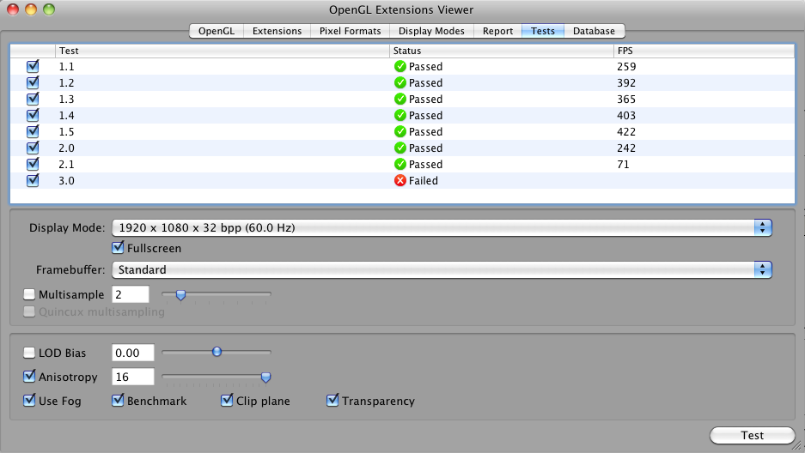Screen dimensions: 805x453
Task: Open the Framebuffer dropdown
Action: [x=442, y=270]
